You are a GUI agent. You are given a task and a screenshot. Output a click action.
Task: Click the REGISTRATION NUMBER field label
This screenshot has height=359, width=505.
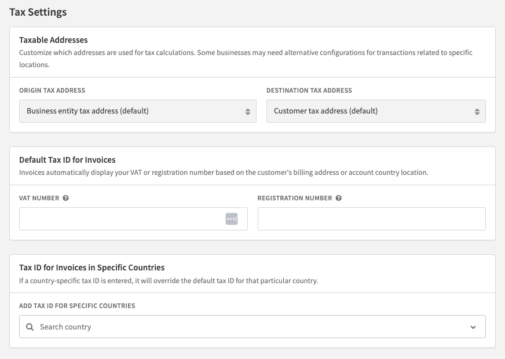tap(295, 198)
